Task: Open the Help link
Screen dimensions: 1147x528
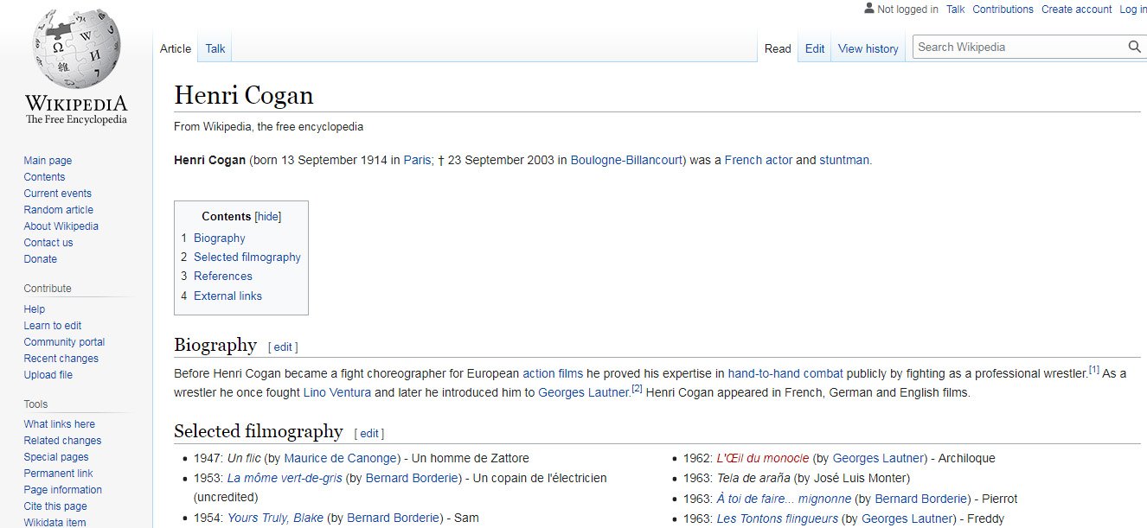Action: [35, 309]
